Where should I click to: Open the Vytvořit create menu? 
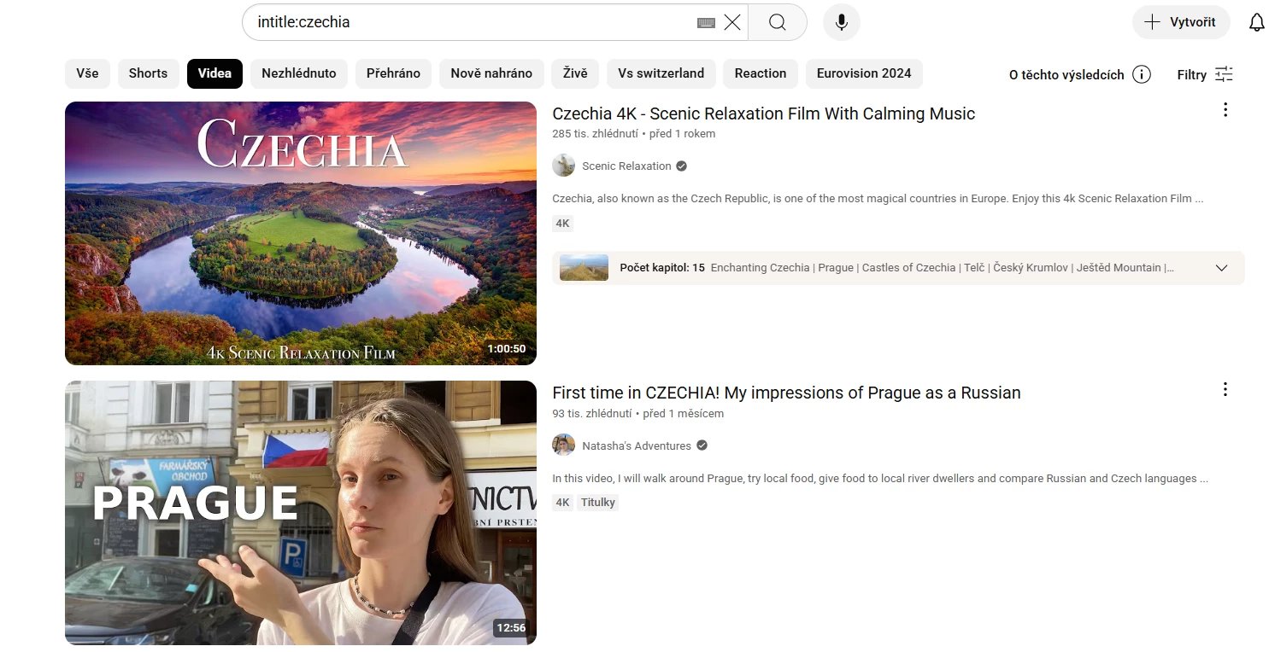(x=1180, y=22)
